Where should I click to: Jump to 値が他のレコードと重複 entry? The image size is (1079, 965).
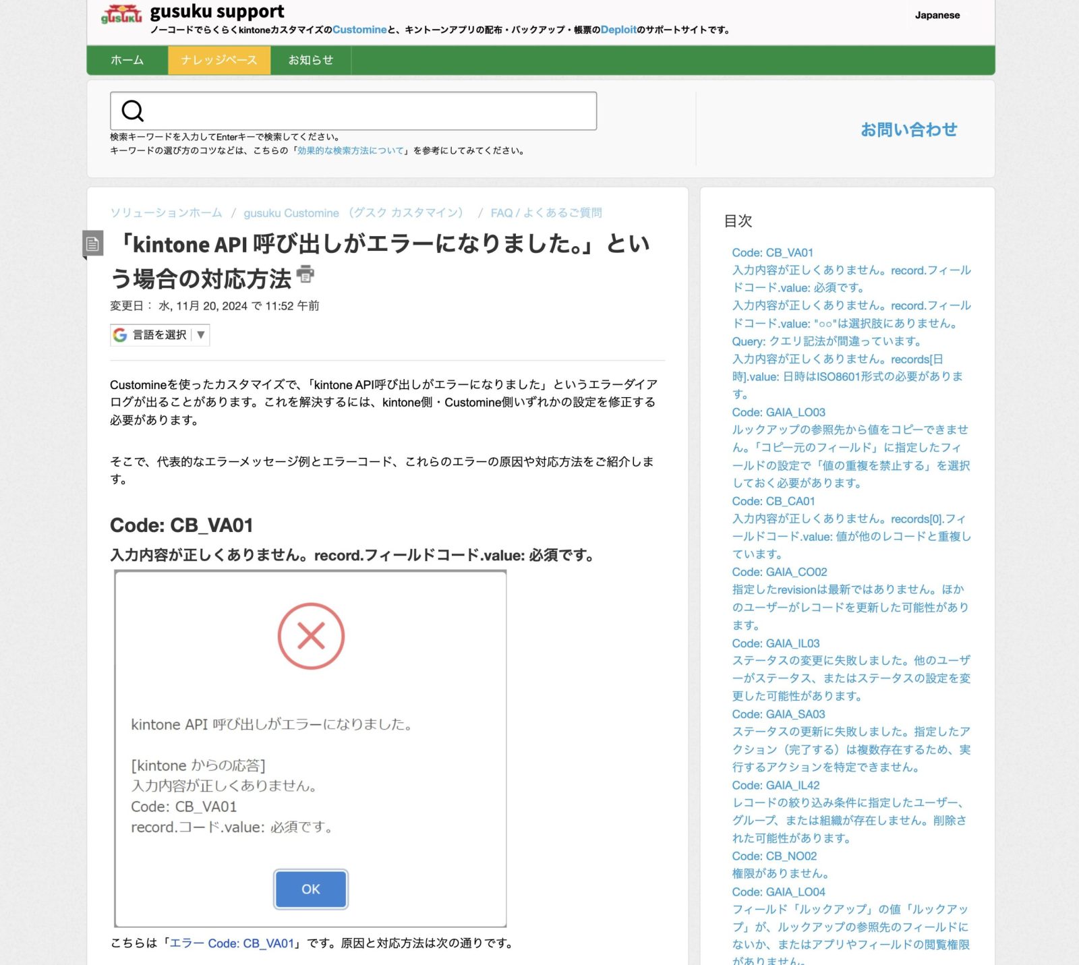pyautogui.click(x=852, y=536)
